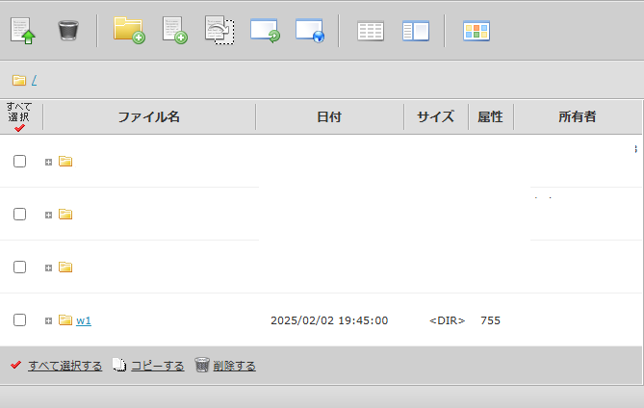Switch to the colored thumbnail view icon
Image resolution: width=644 pixels, height=408 pixels.
pos(477,31)
